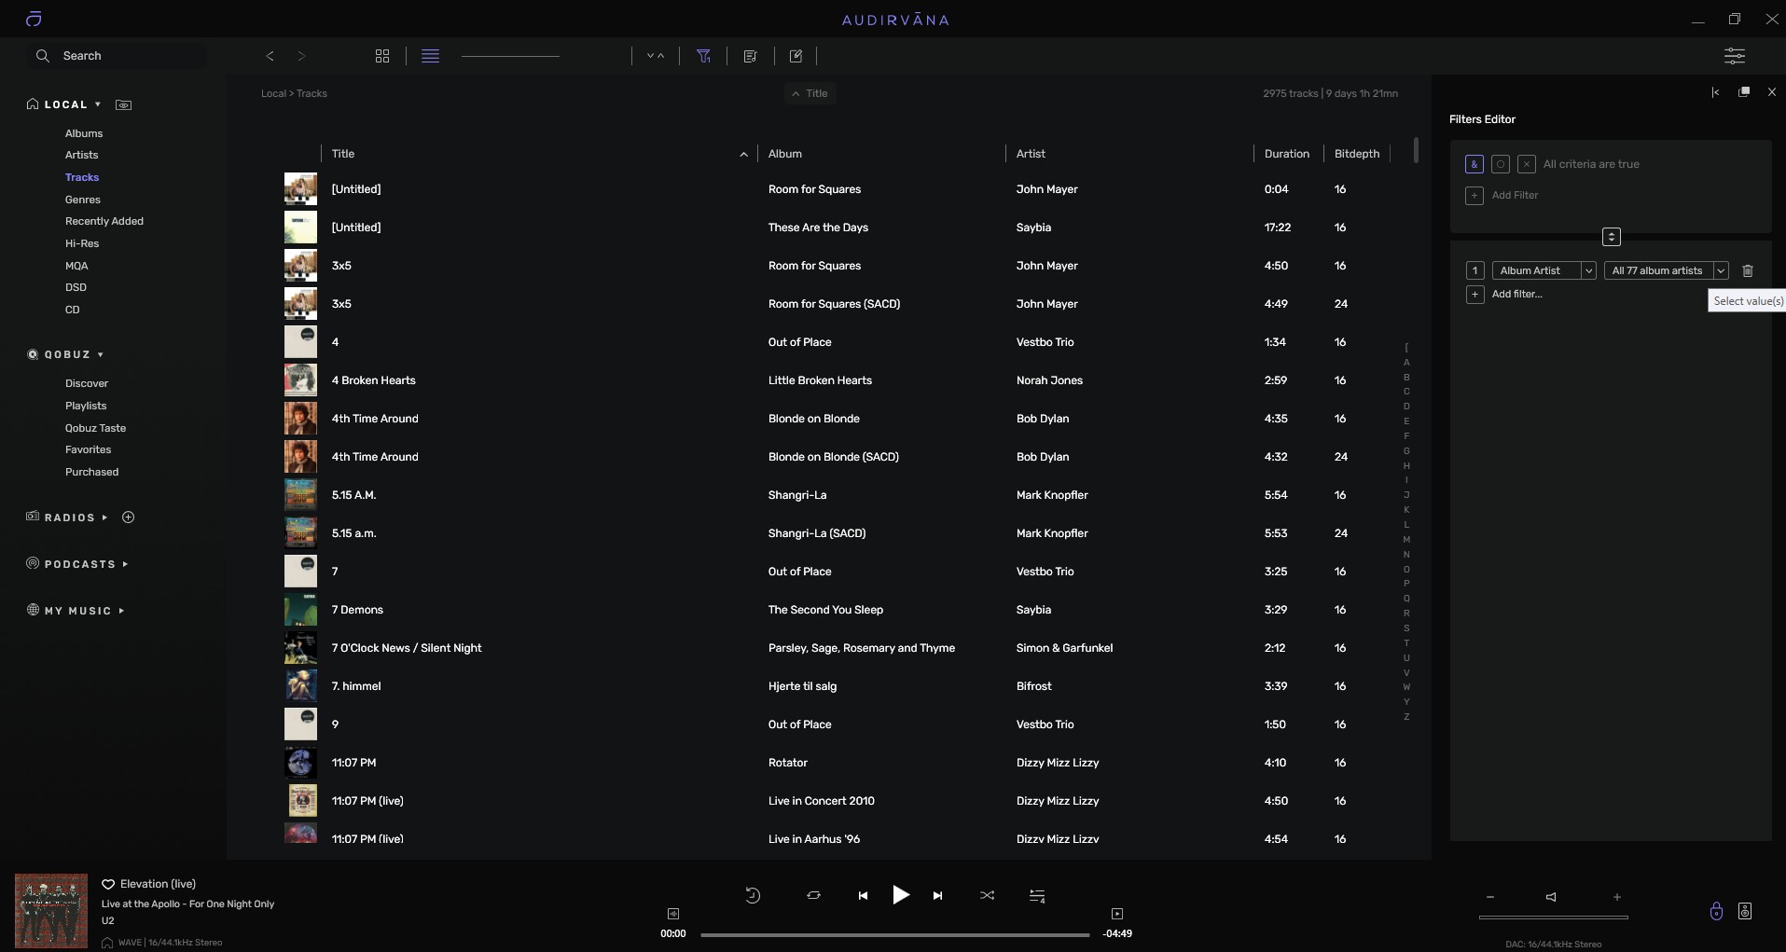This screenshot has width=1786, height=952.
Task: Collapse Filters Editor panel to side
Action: click(1715, 92)
